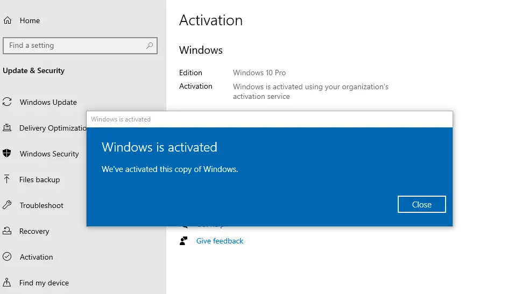Open the Files backup page
Screen dimensions: 515x294
pyautogui.click(x=39, y=180)
